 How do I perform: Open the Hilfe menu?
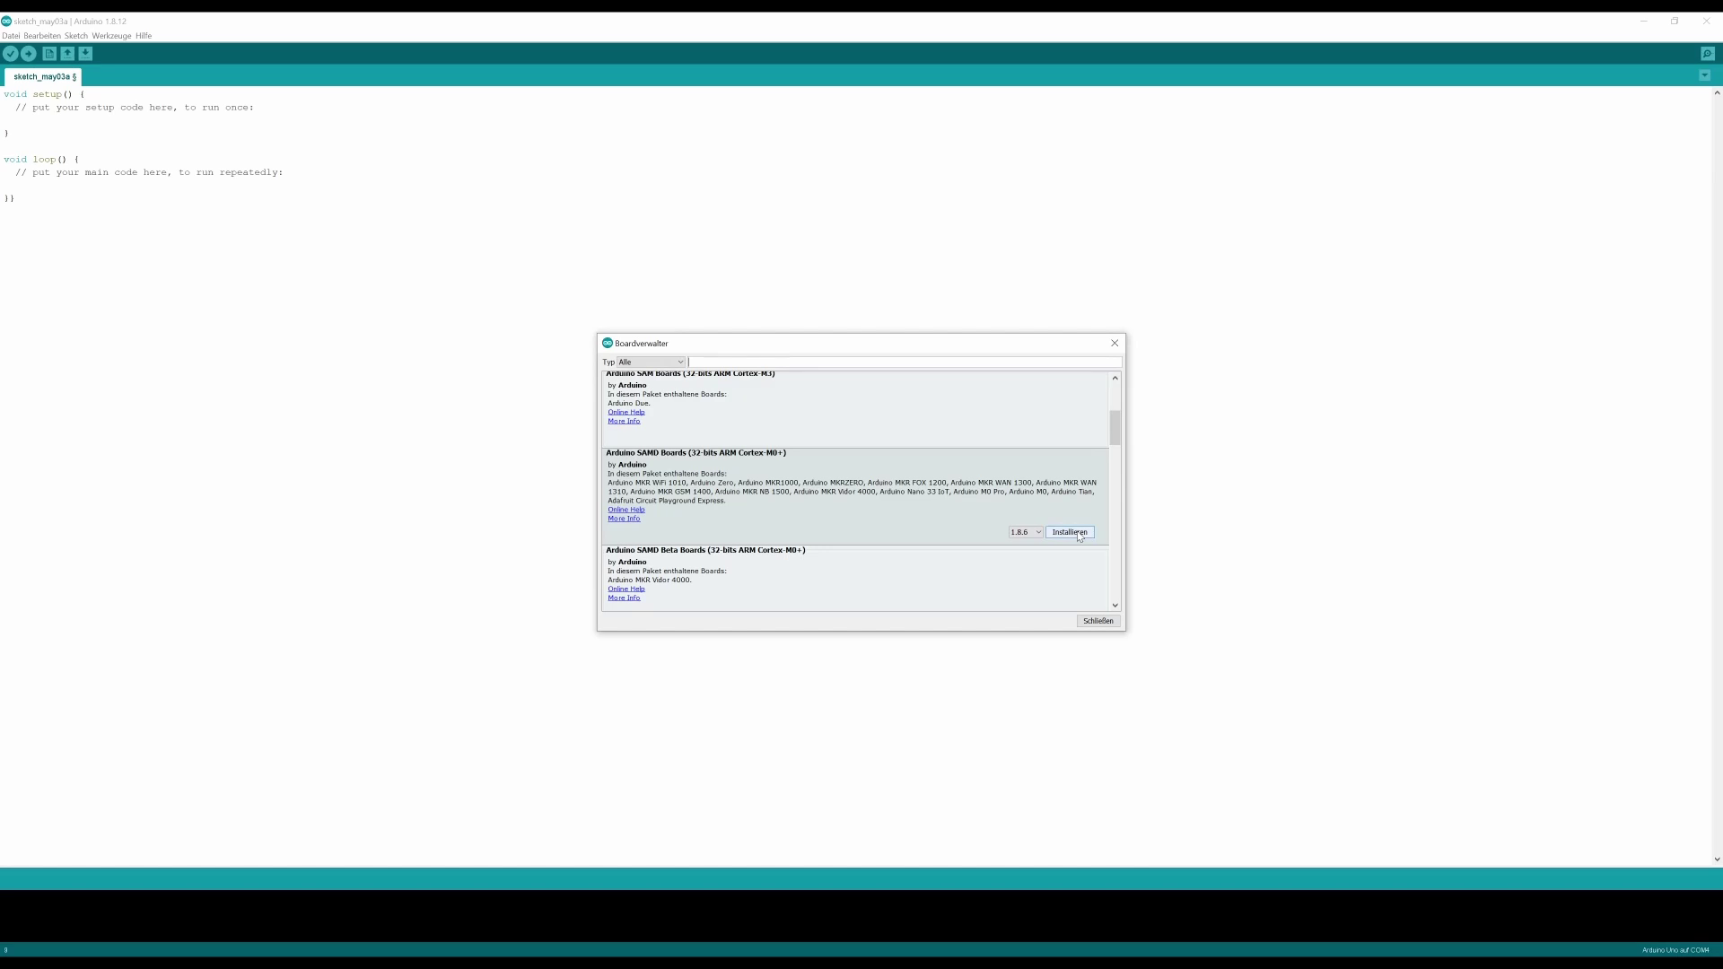point(144,36)
